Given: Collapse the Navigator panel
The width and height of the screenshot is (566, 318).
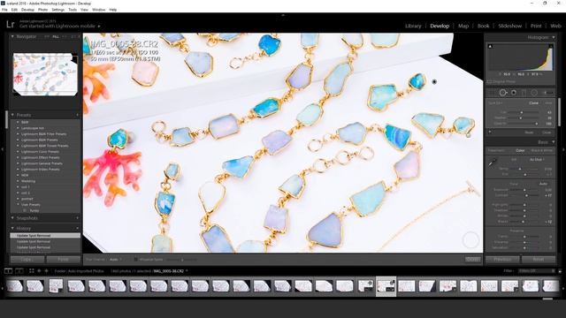Looking at the screenshot, I should [12, 37].
